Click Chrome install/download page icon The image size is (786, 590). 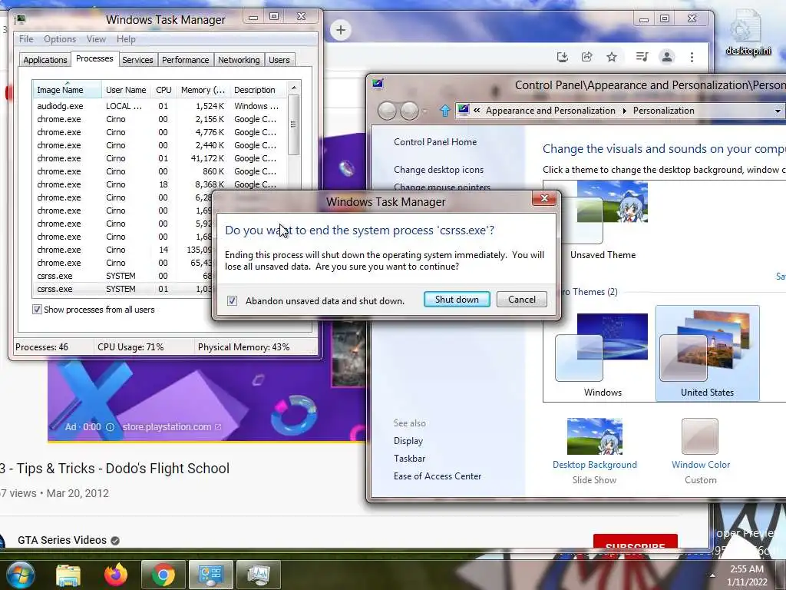tap(563, 57)
